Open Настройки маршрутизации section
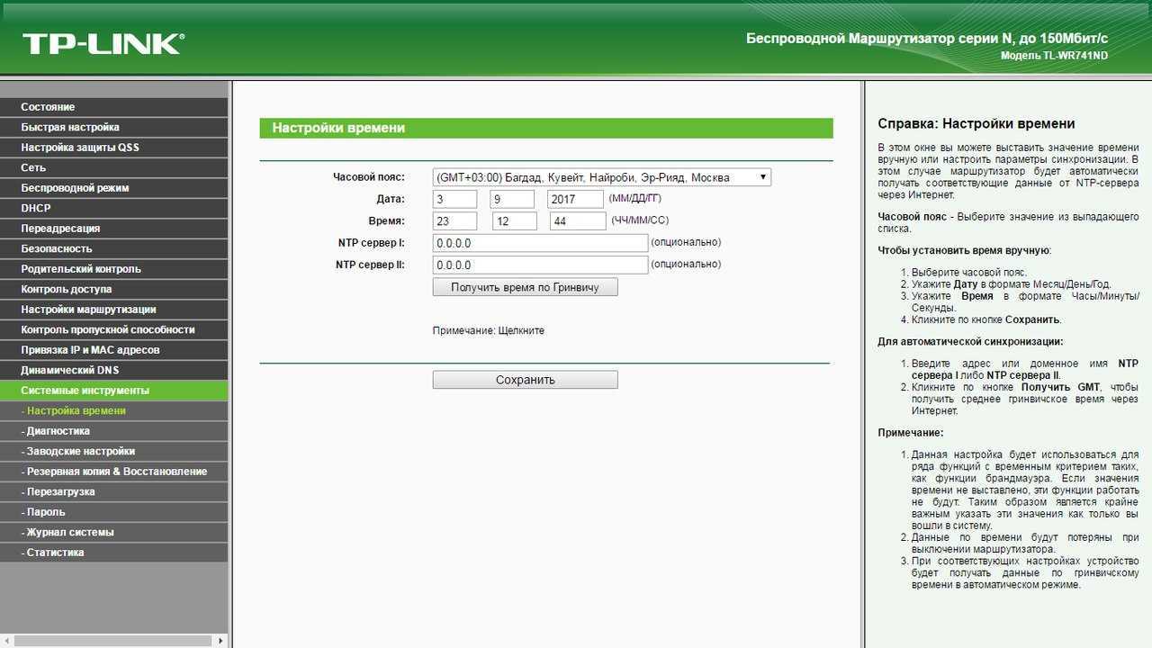The image size is (1152, 648). coord(113,310)
